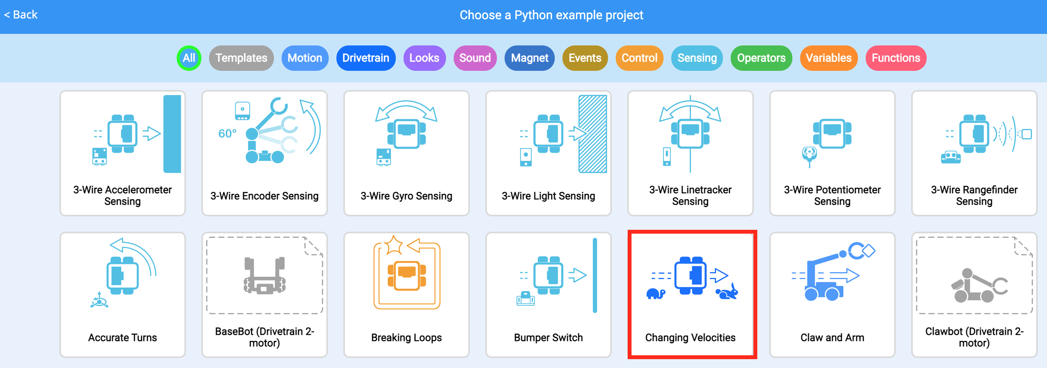Screen dimensions: 1047x368
Task: Switch to the Functions category
Action: [x=896, y=58]
